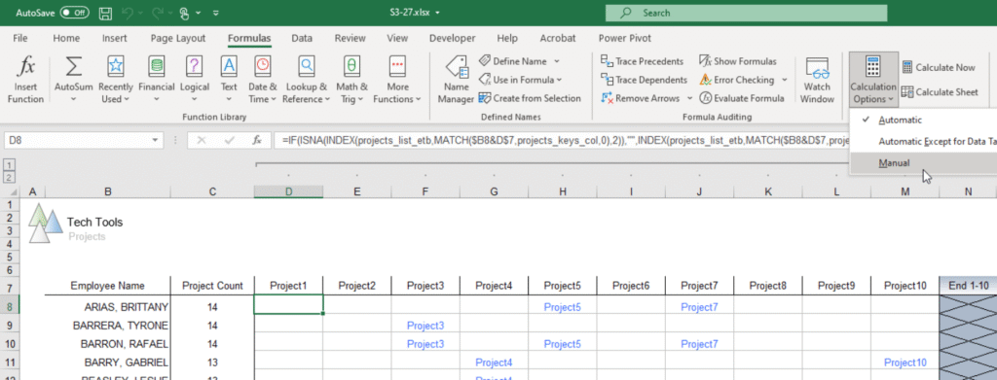Click Evaluate Formula

(741, 98)
